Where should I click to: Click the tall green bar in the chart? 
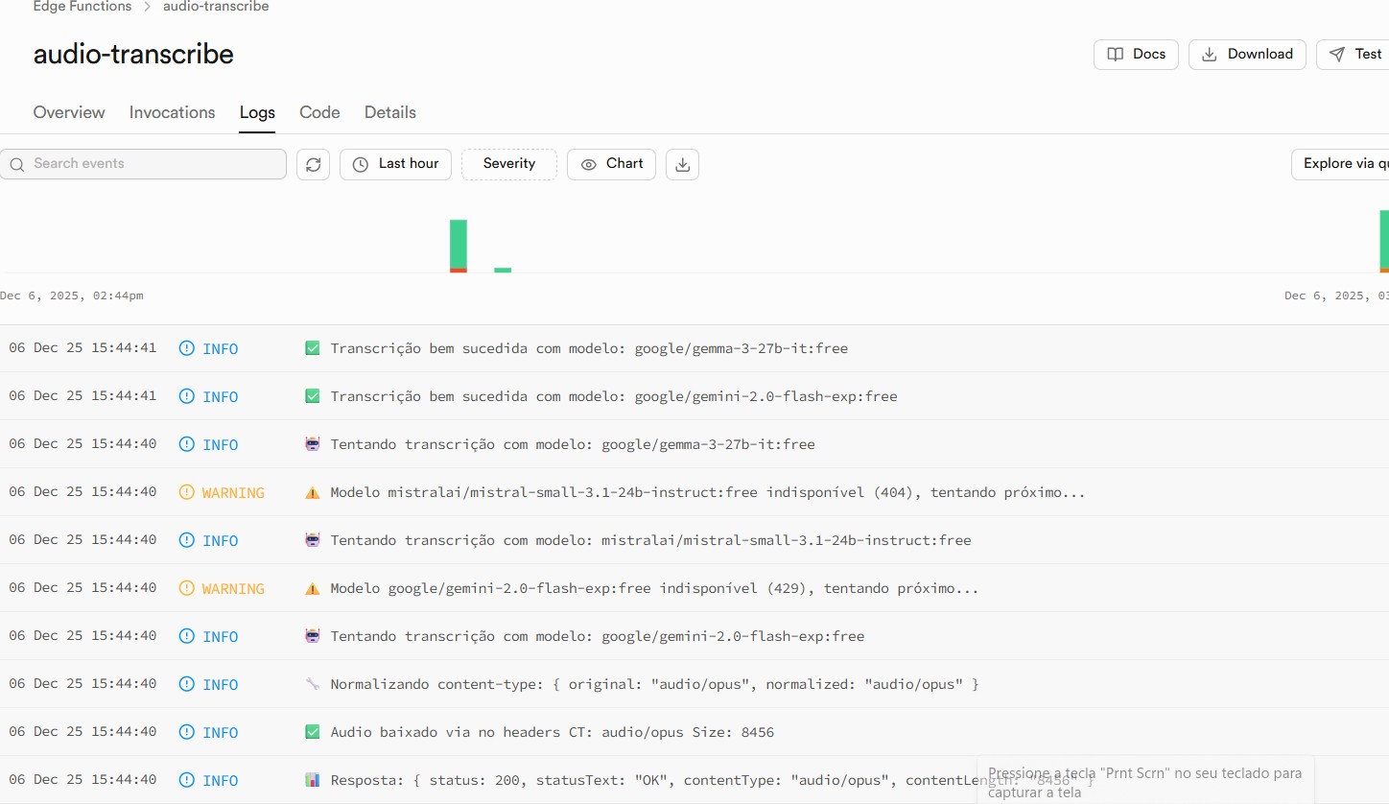coord(459,244)
